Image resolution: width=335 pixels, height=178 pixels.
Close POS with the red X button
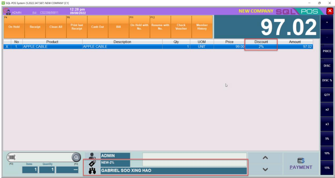[330, 11]
